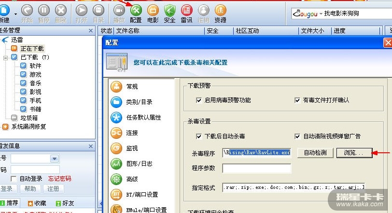Open the 雷讯 news toolbar icon

pos(186,14)
